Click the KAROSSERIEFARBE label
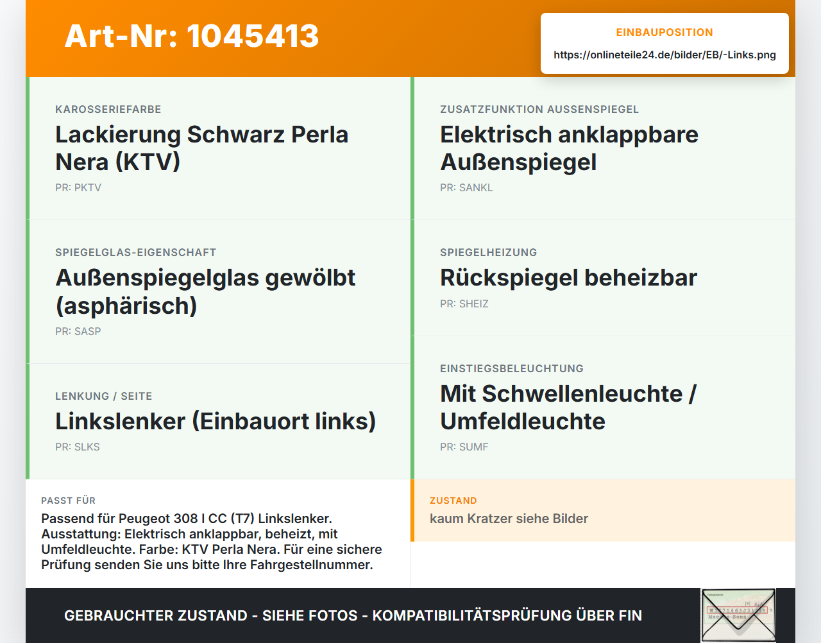Viewport: 821px width, 643px height. tap(108, 110)
